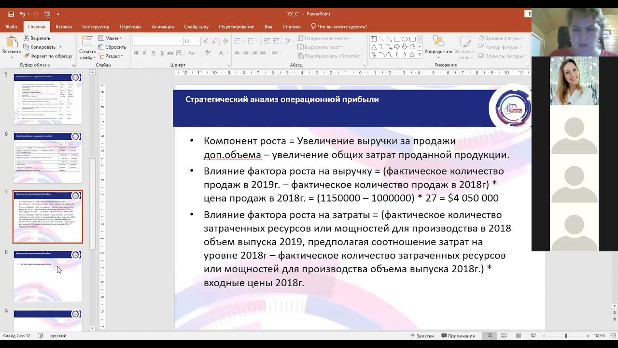Click Сбросить reset slide button
Image resolution: width=618 pixels, height=348 pixels.
112,47
